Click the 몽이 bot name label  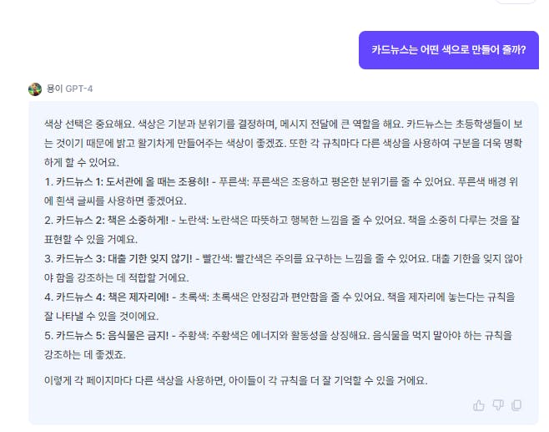click(54, 89)
